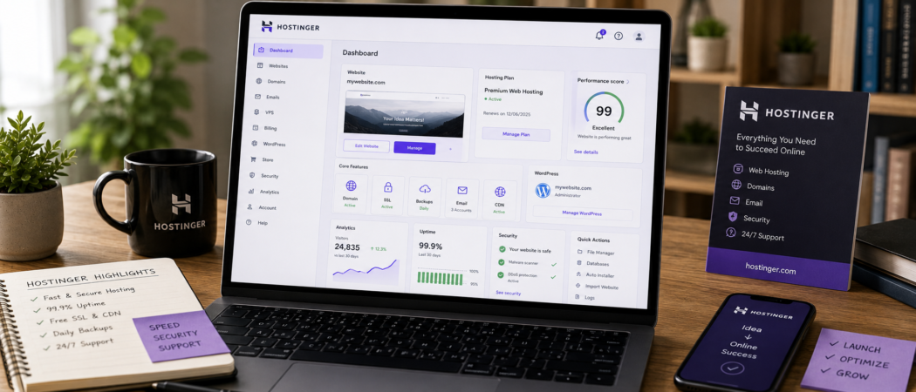Click the purple Manage button
This screenshot has width=916, height=392.
coord(414,148)
